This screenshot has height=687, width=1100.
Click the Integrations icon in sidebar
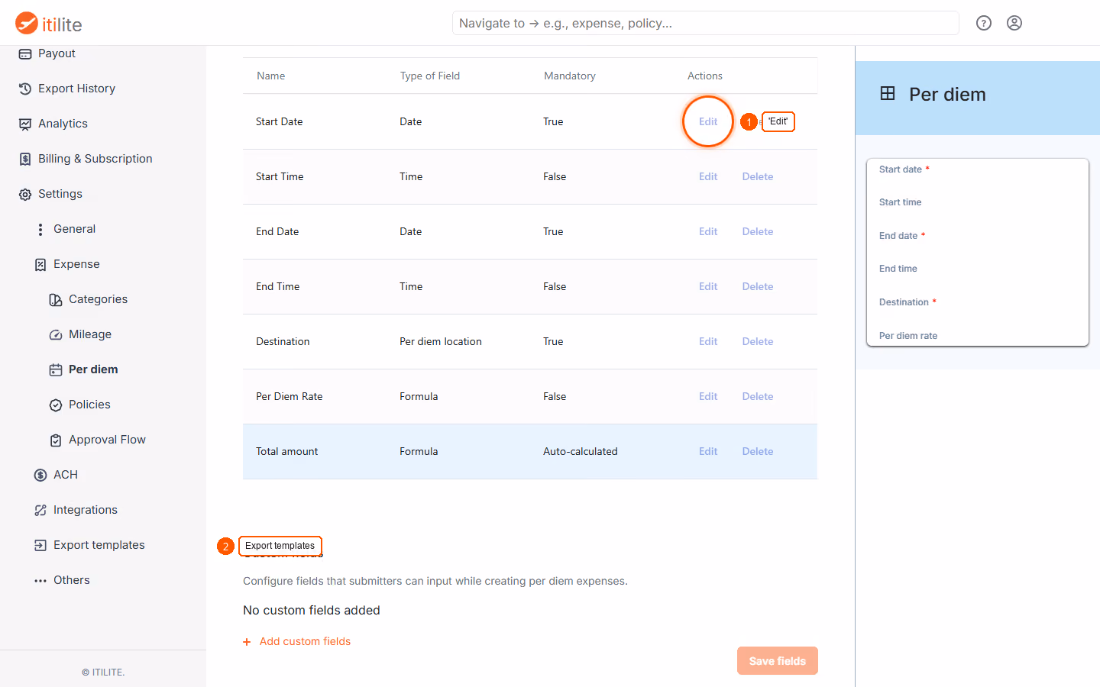click(40, 510)
